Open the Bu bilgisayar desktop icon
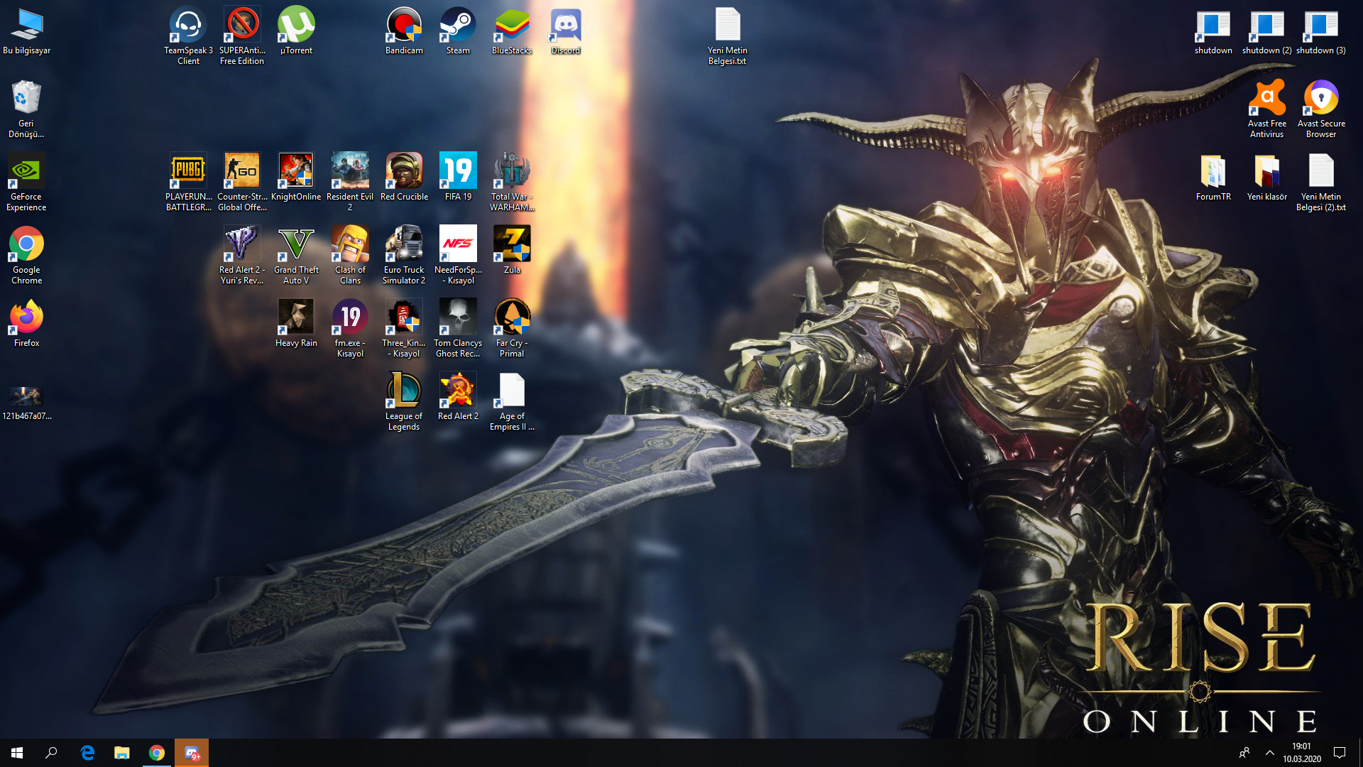The image size is (1363, 767). pos(27,32)
